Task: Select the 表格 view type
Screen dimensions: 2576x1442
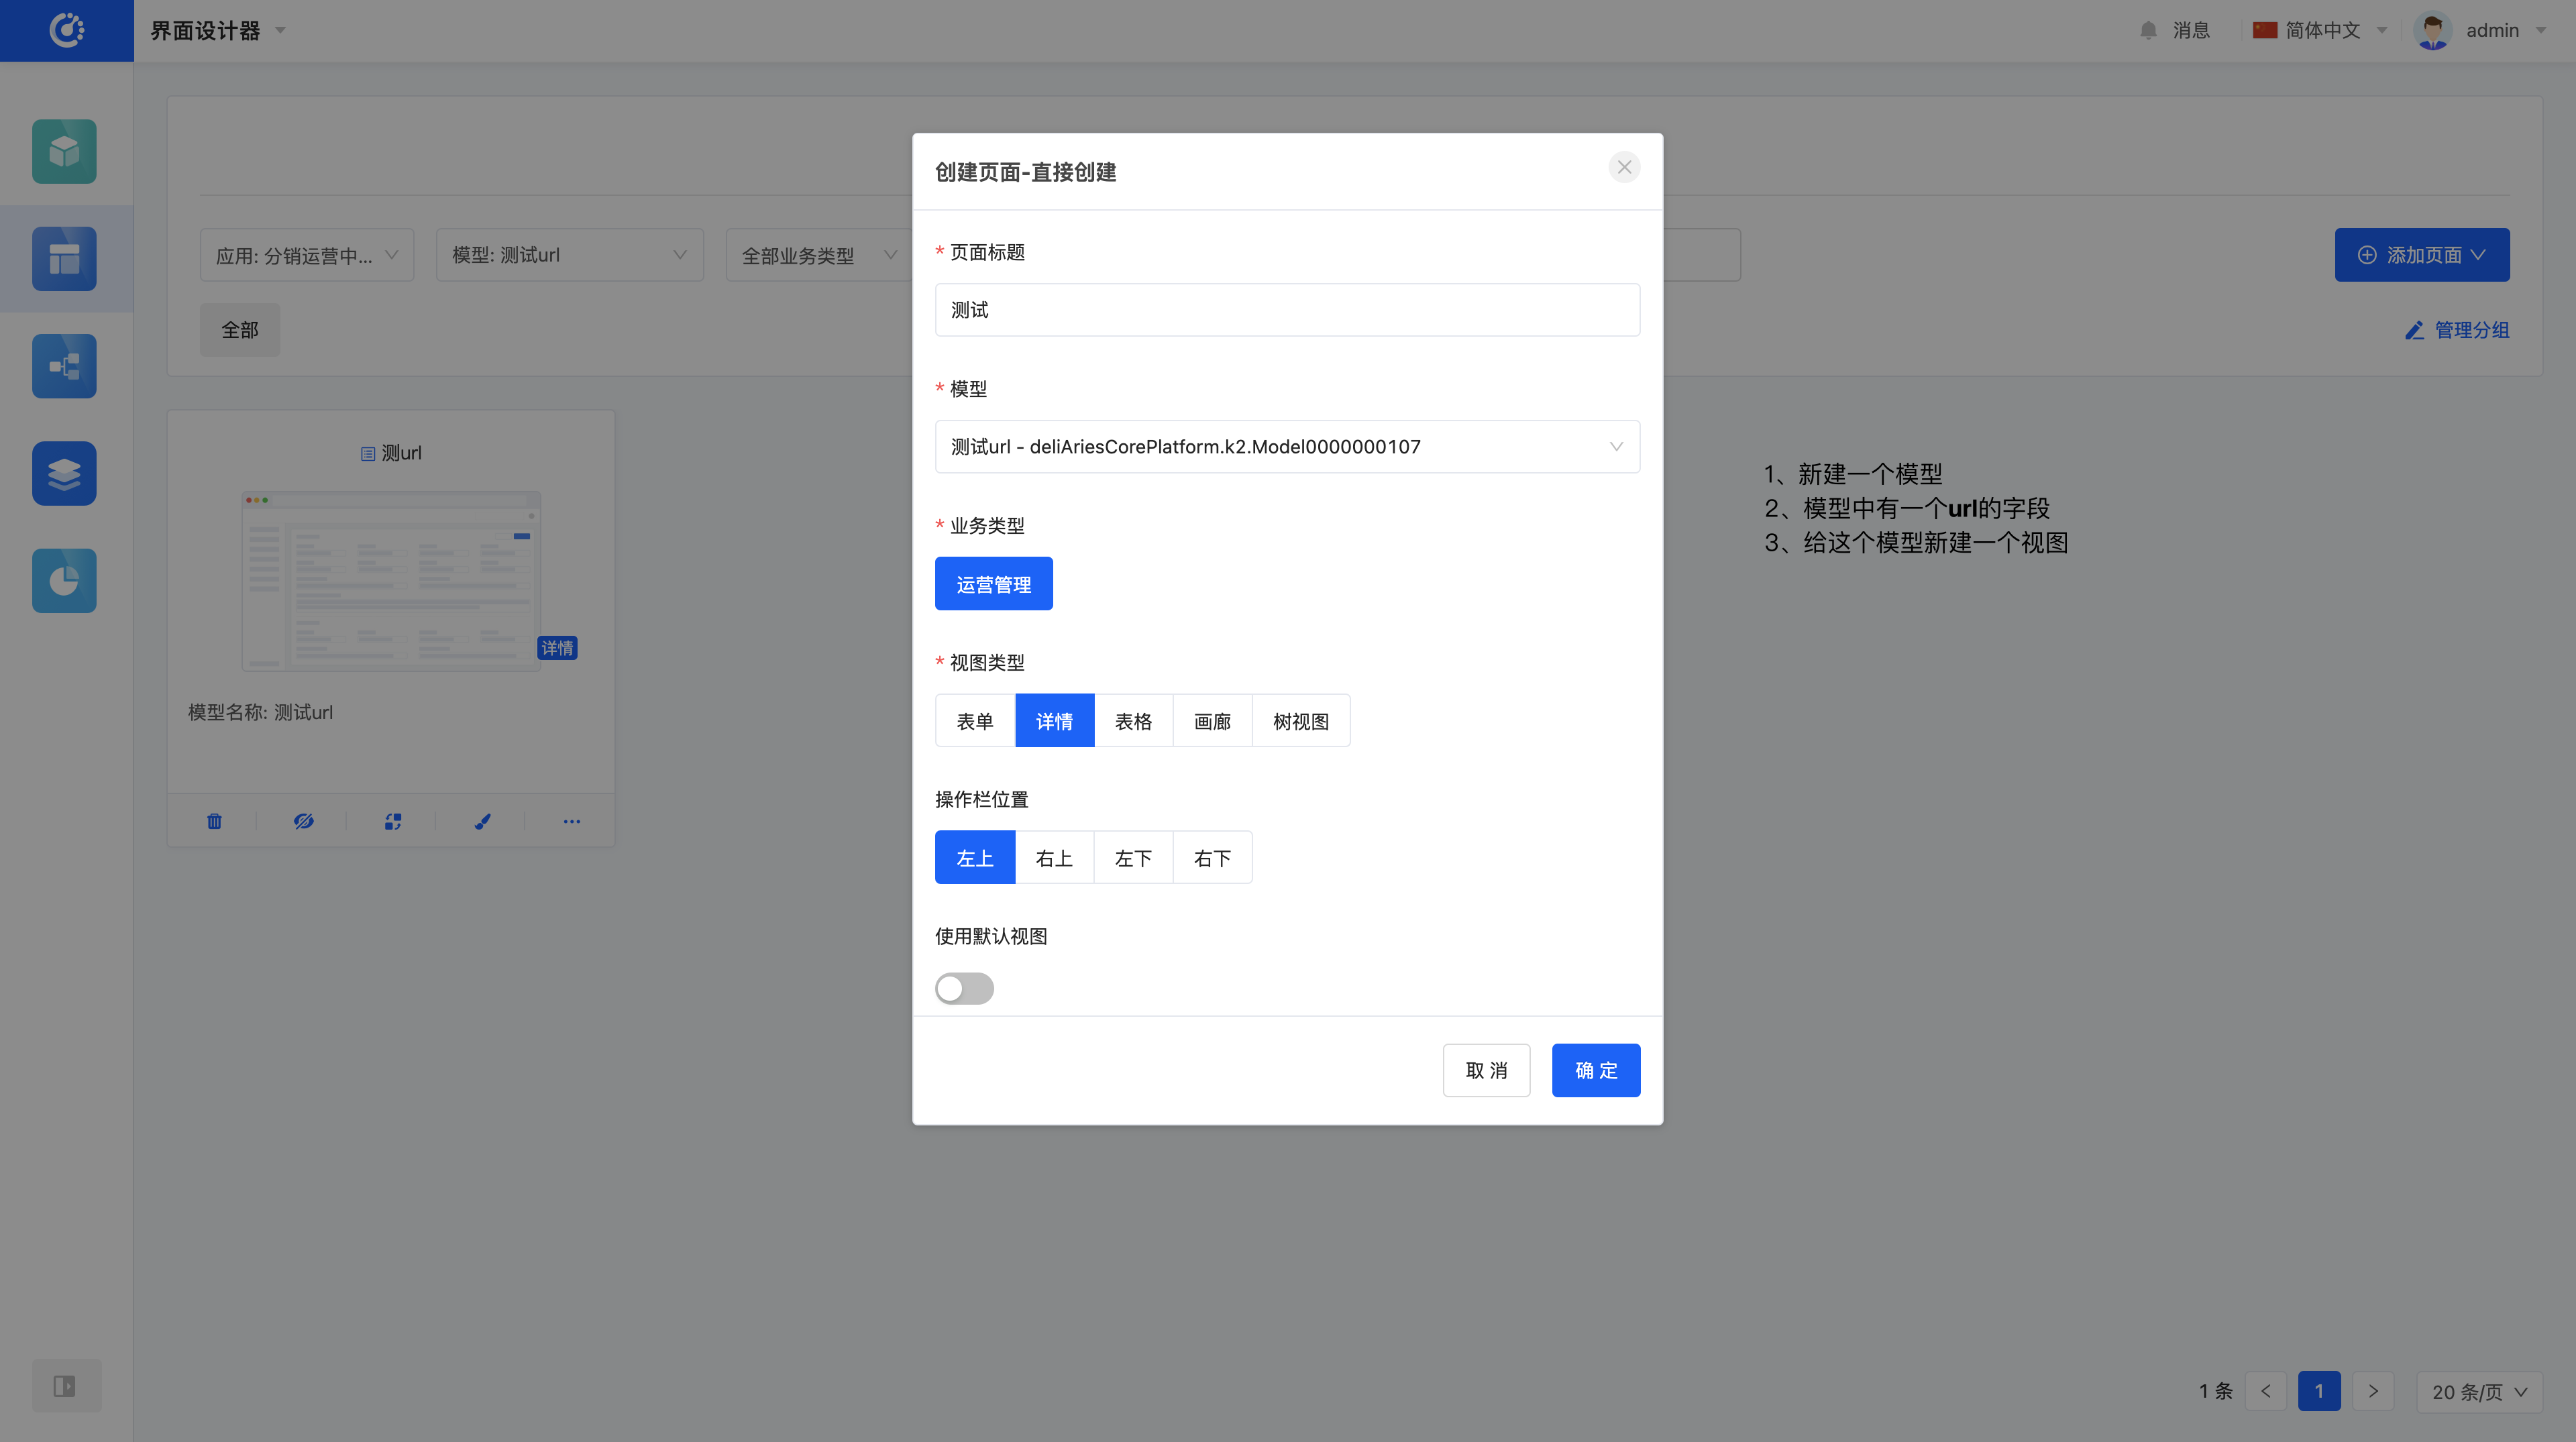Action: point(1133,721)
